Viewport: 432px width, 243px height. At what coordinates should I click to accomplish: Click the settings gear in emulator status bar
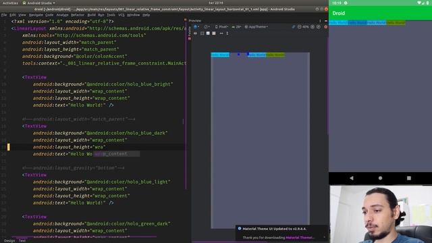coord(346,3)
